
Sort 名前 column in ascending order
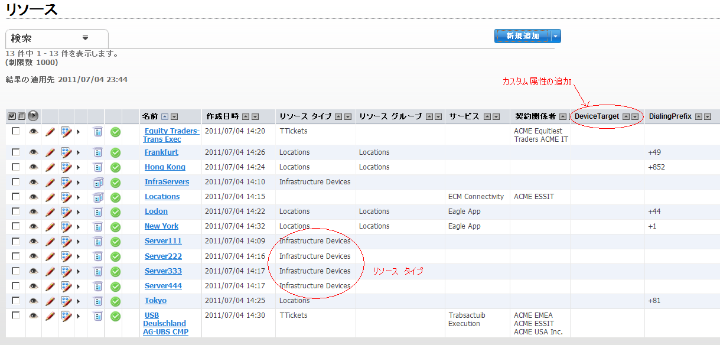pos(165,117)
